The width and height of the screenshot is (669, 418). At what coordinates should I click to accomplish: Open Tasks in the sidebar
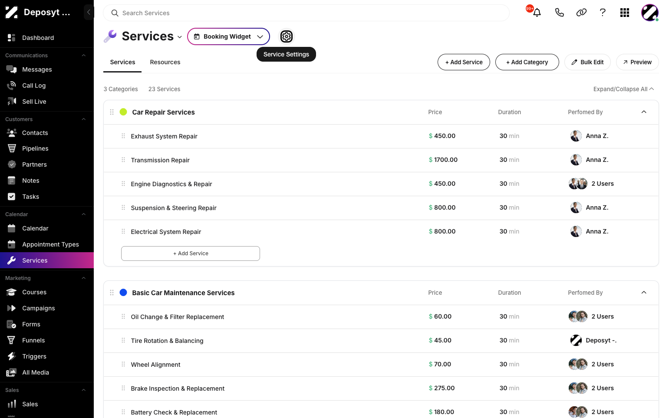click(47, 197)
